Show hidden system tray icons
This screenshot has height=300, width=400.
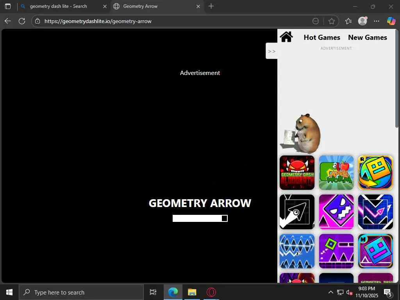click(x=330, y=292)
